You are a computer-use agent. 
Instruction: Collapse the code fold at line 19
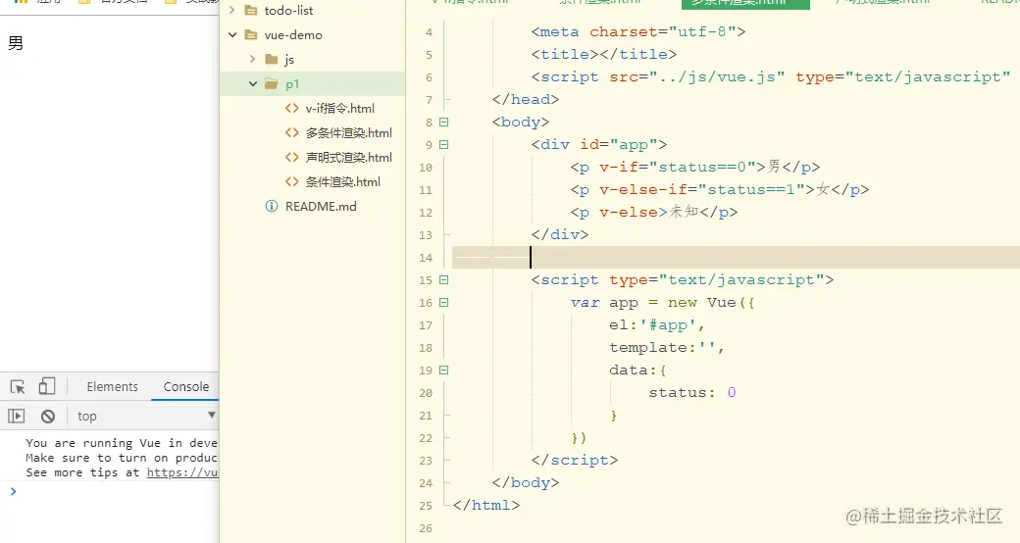click(x=443, y=370)
